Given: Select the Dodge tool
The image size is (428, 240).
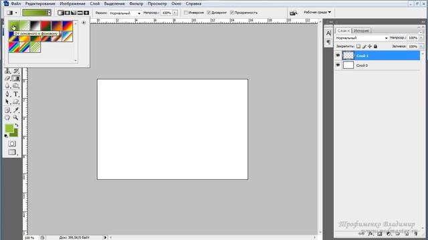Looking at the screenshot, I should [x=16, y=86].
